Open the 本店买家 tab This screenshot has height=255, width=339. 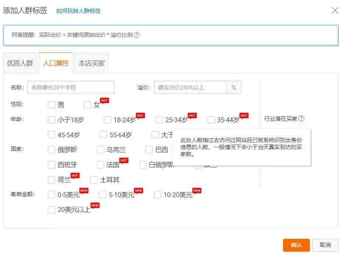pos(92,63)
